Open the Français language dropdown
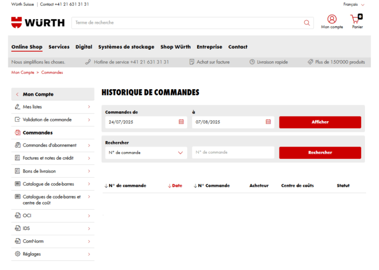Screen dimensions: 379x270 [x=354, y=4]
